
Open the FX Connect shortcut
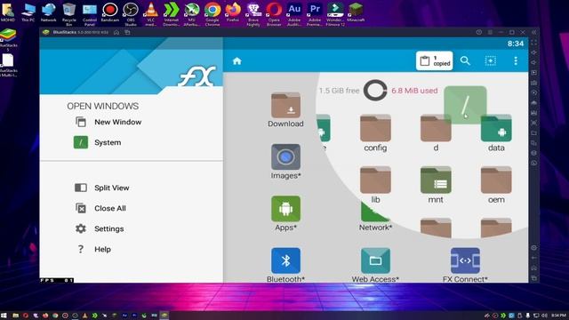pyautogui.click(x=465, y=265)
